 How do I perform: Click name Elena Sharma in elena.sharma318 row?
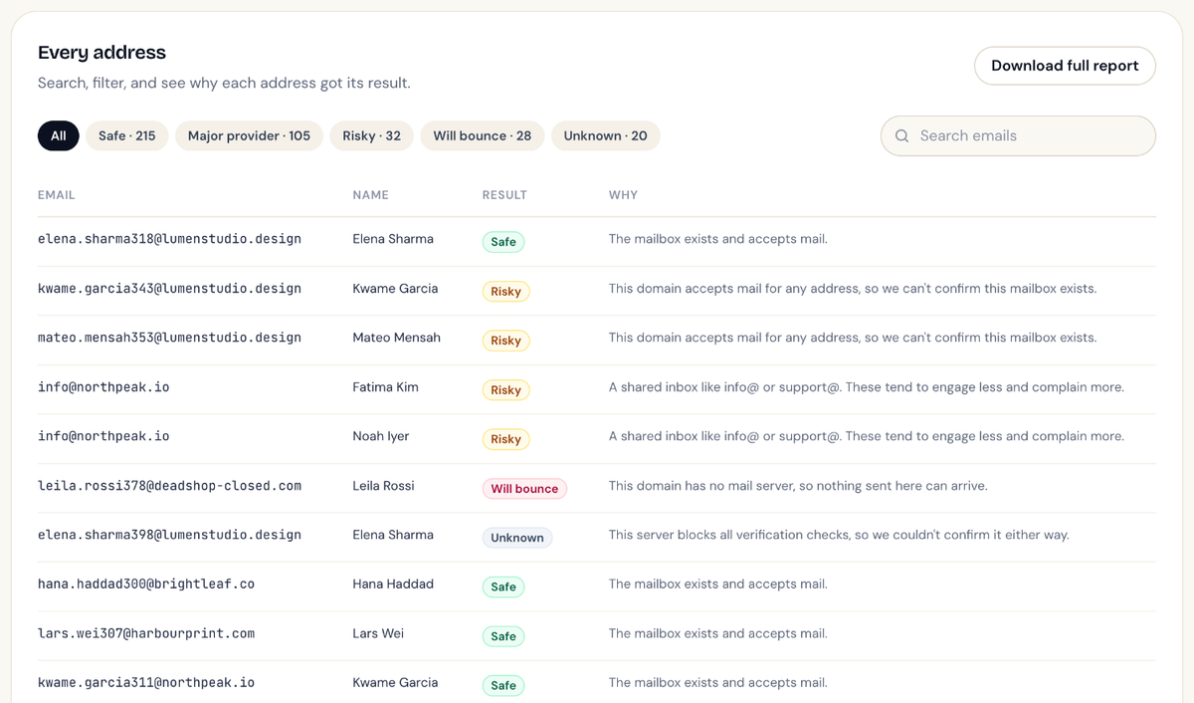tap(393, 239)
